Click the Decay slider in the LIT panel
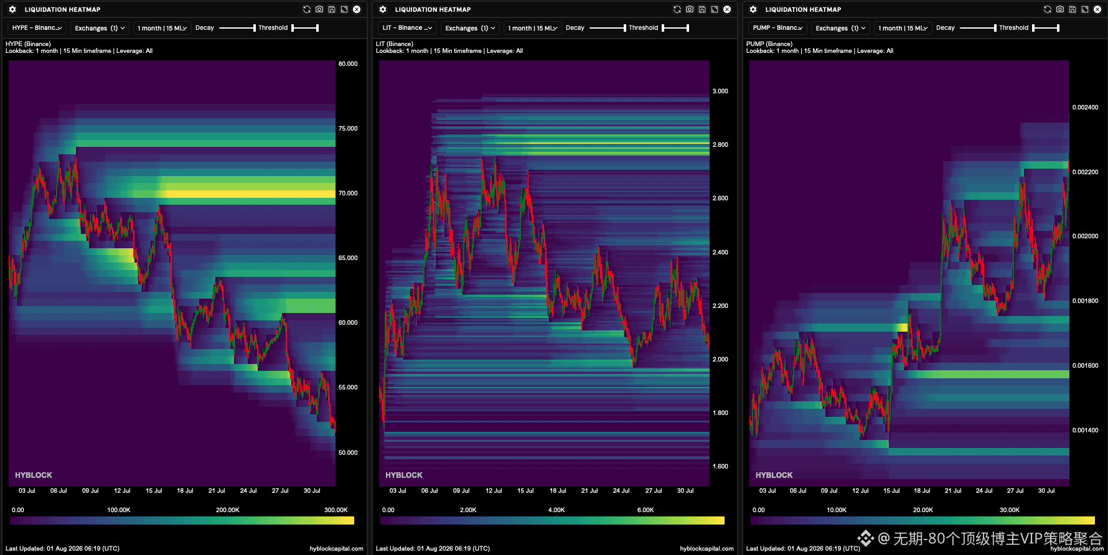The width and height of the screenshot is (1108, 555). pyautogui.click(x=608, y=28)
